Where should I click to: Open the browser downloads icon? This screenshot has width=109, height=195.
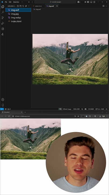point(100,116)
